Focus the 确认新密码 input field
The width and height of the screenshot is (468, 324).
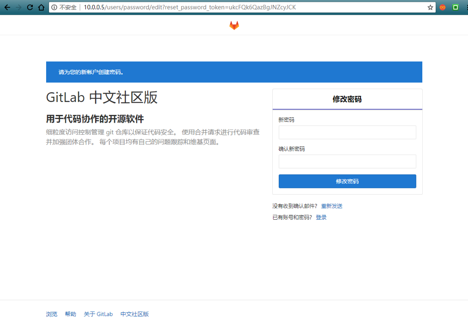tap(347, 162)
